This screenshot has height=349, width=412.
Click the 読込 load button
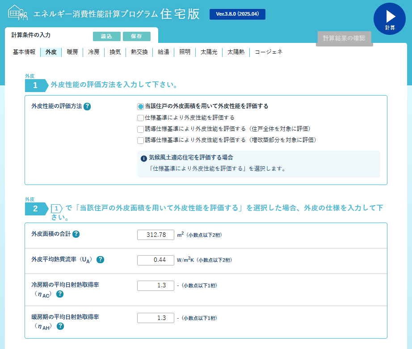(x=107, y=36)
